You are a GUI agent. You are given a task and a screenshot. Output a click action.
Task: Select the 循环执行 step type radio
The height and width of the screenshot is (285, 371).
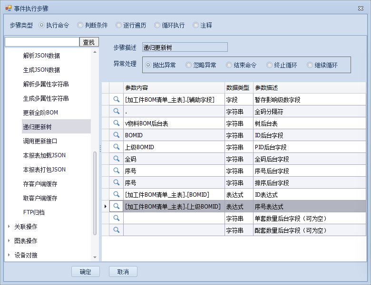click(x=157, y=25)
